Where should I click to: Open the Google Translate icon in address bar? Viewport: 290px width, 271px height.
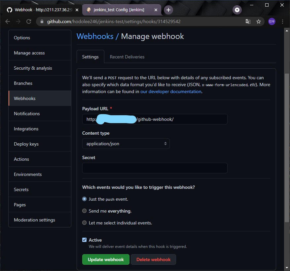(x=248, y=22)
